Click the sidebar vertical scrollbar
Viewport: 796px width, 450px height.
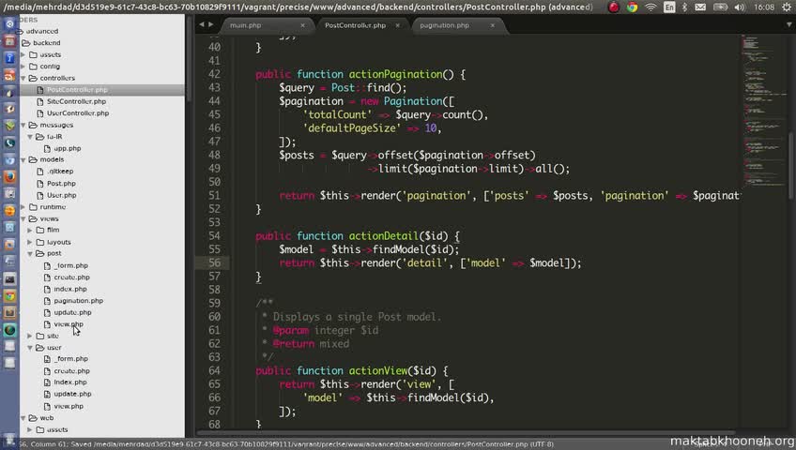[x=189, y=58]
